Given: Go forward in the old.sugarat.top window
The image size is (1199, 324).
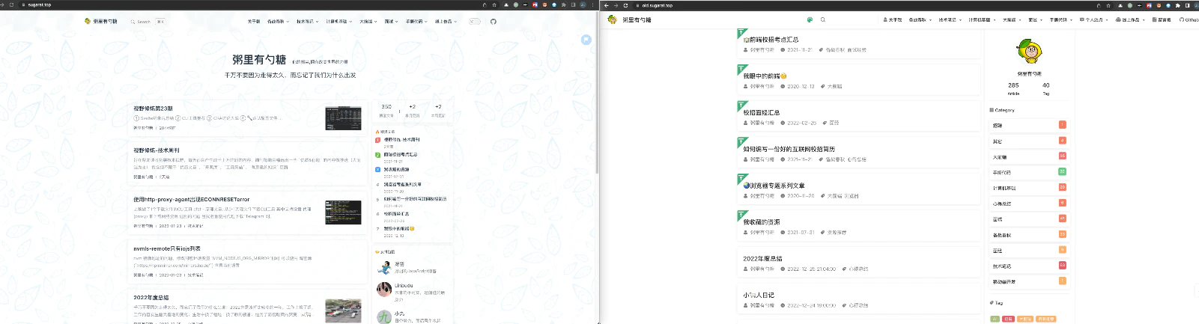Looking at the screenshot, I should pyautogui.click(x=616, y=5).
